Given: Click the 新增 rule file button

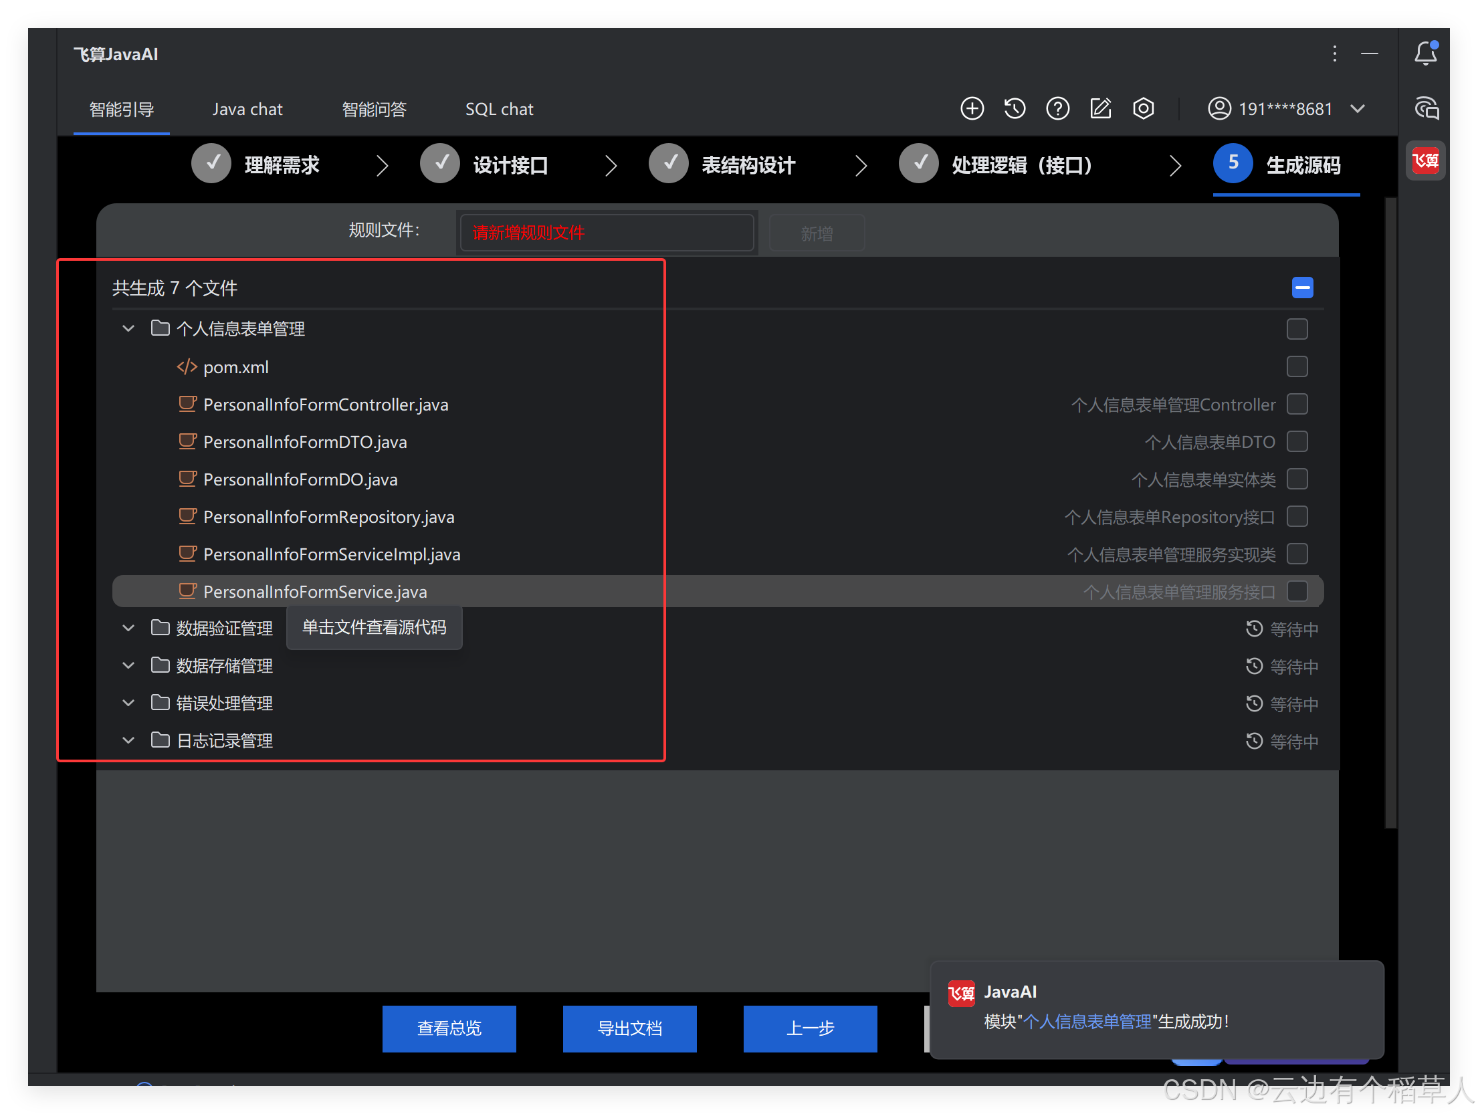Looking at the screenshot, I should (817, 233).
